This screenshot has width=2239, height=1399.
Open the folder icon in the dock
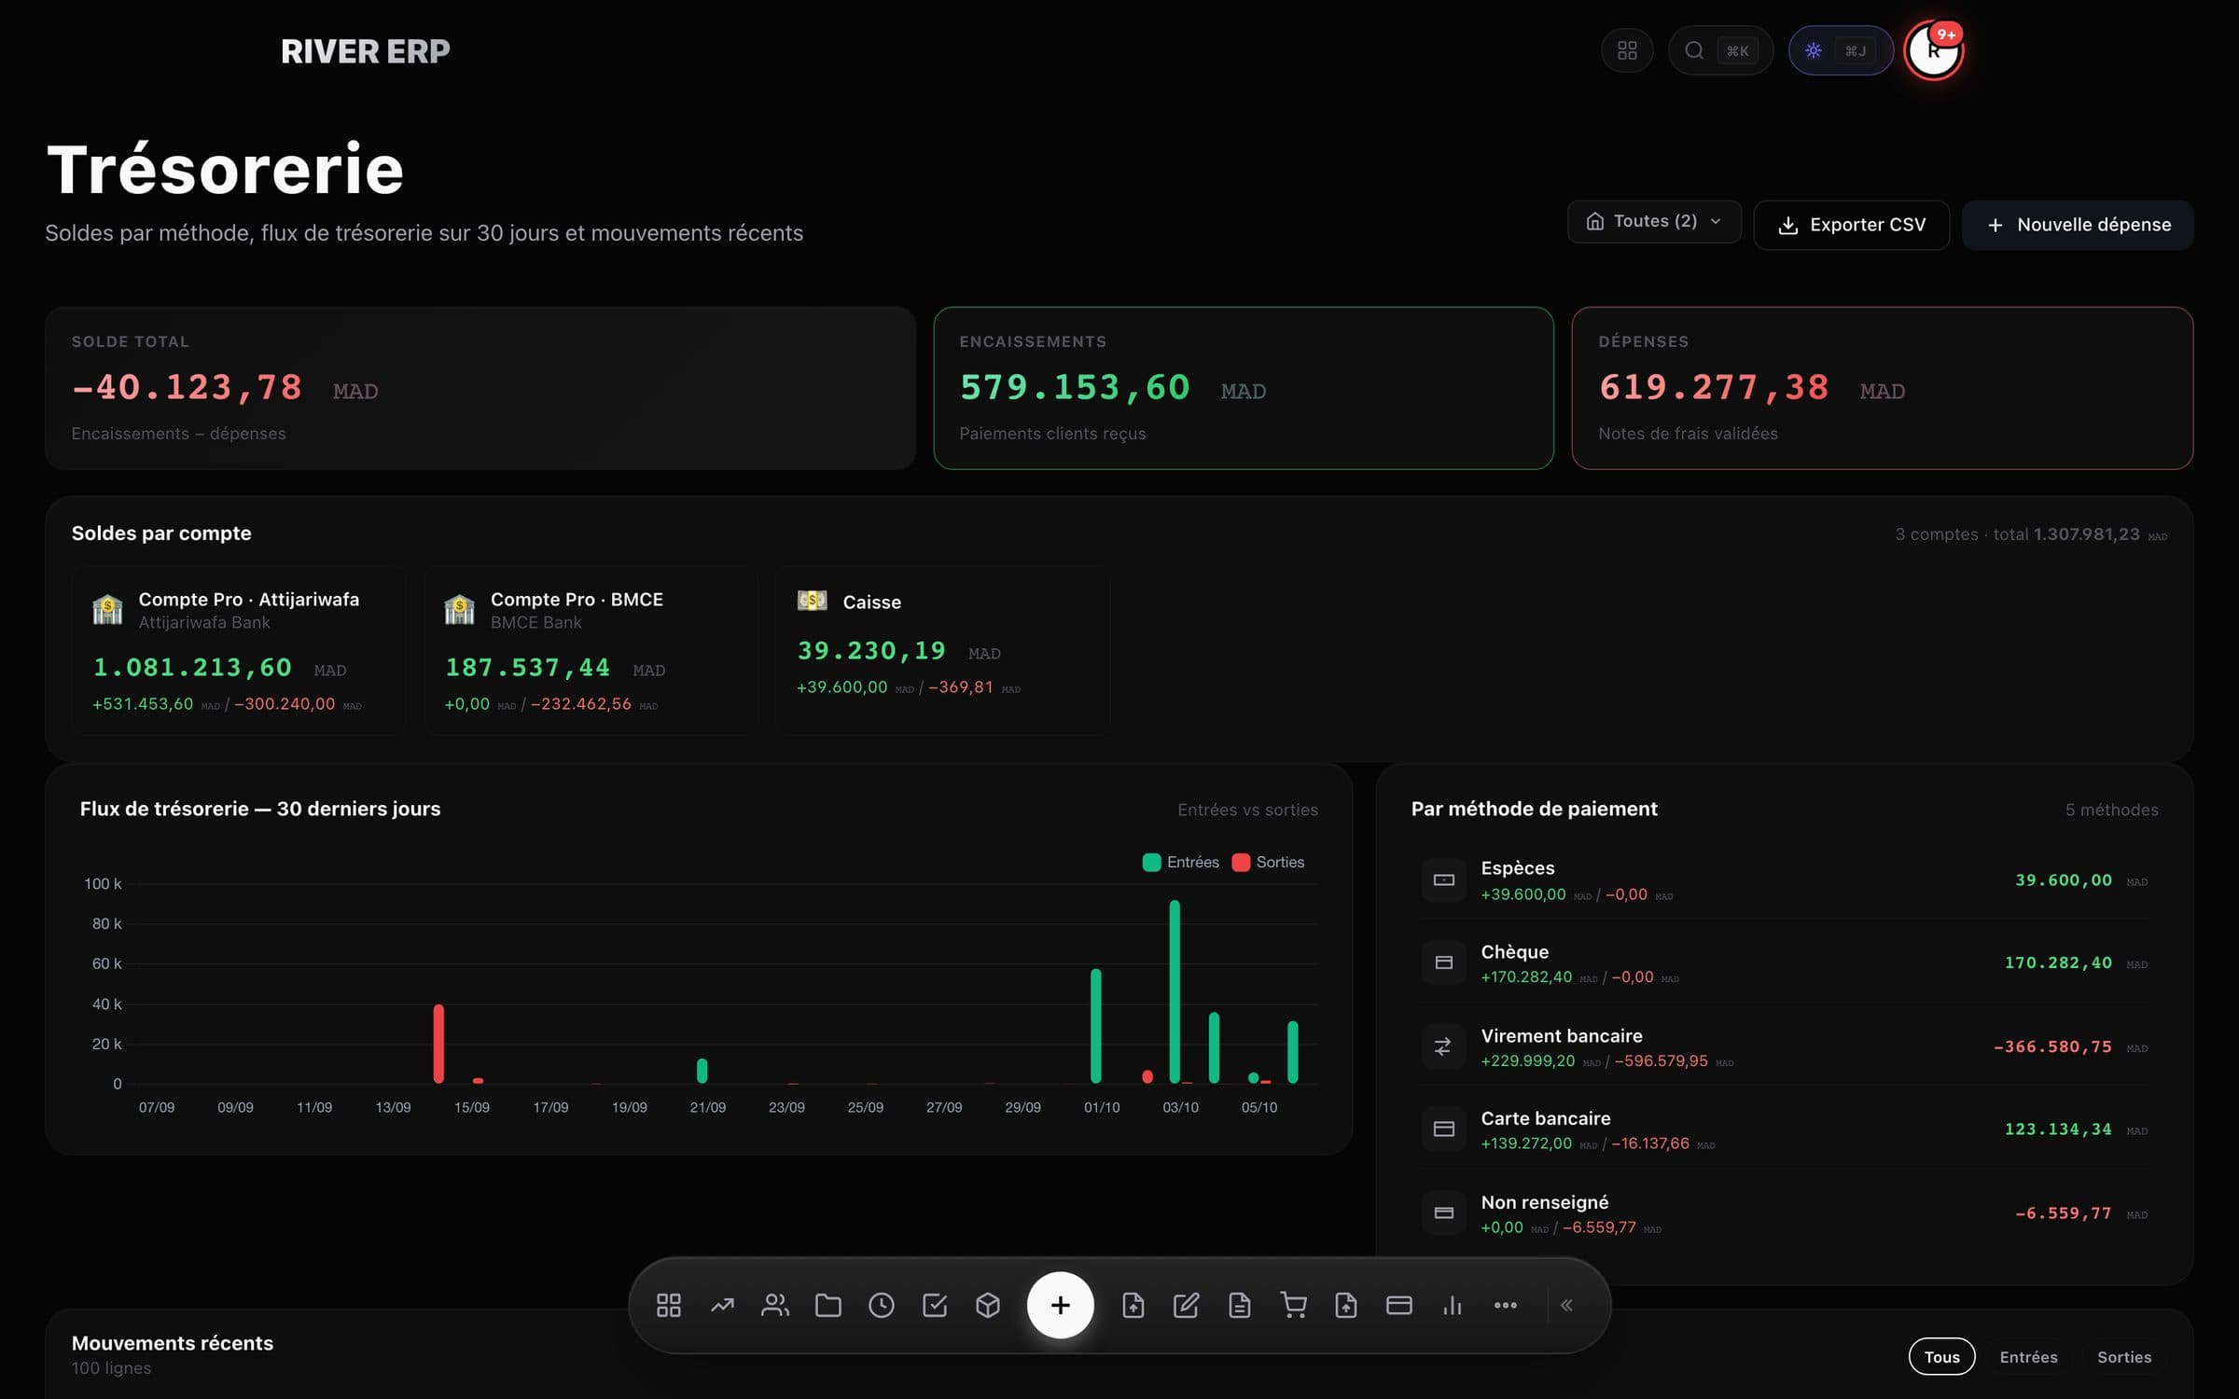(828, 1305)
